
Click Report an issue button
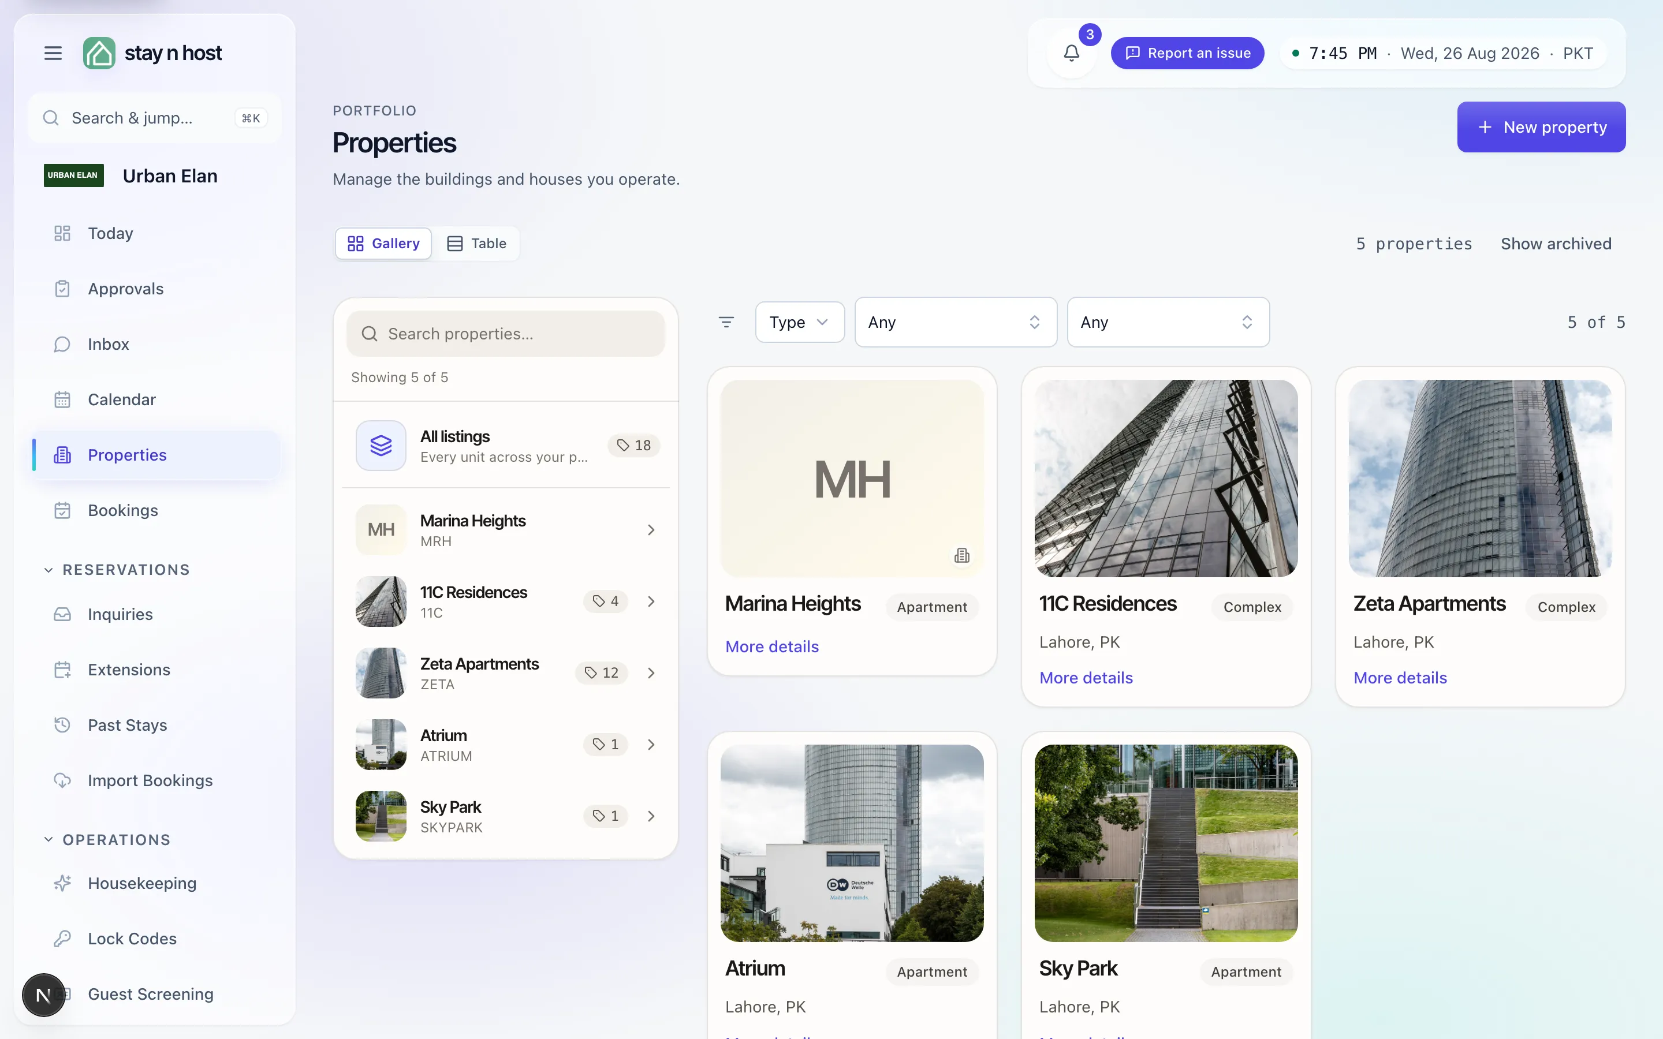[1187, 53]
